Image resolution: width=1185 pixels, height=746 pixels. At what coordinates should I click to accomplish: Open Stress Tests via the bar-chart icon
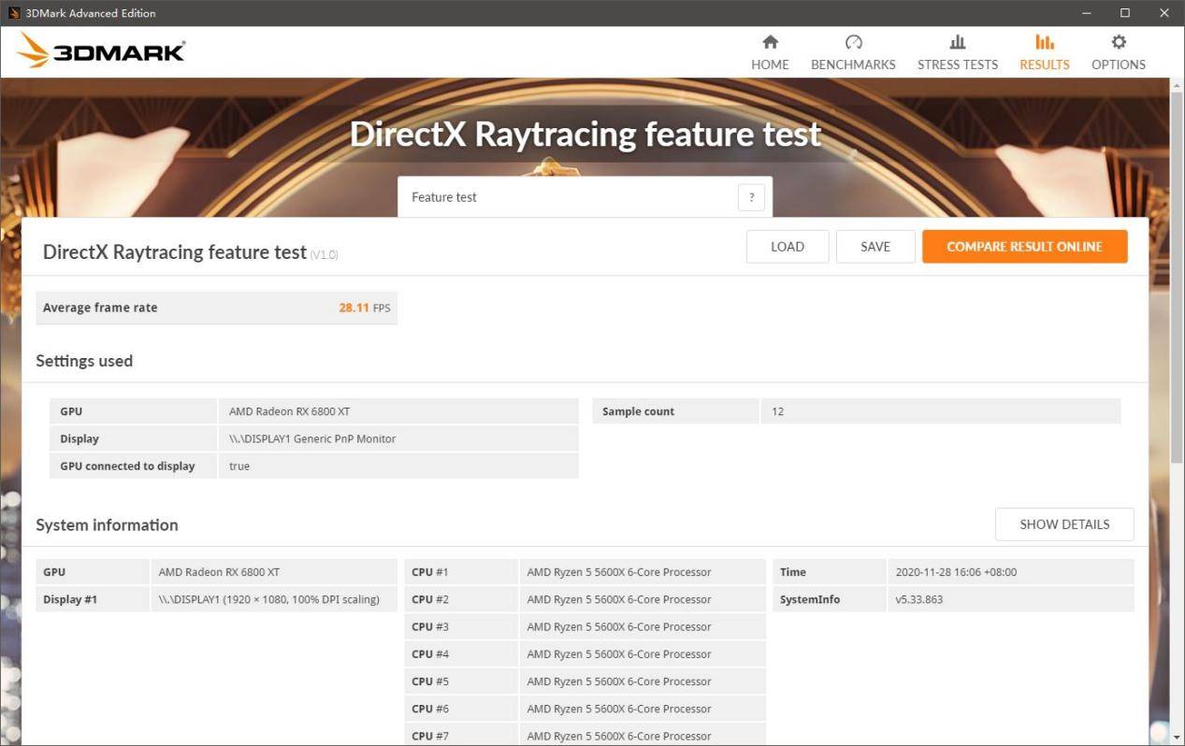point(958,42)
